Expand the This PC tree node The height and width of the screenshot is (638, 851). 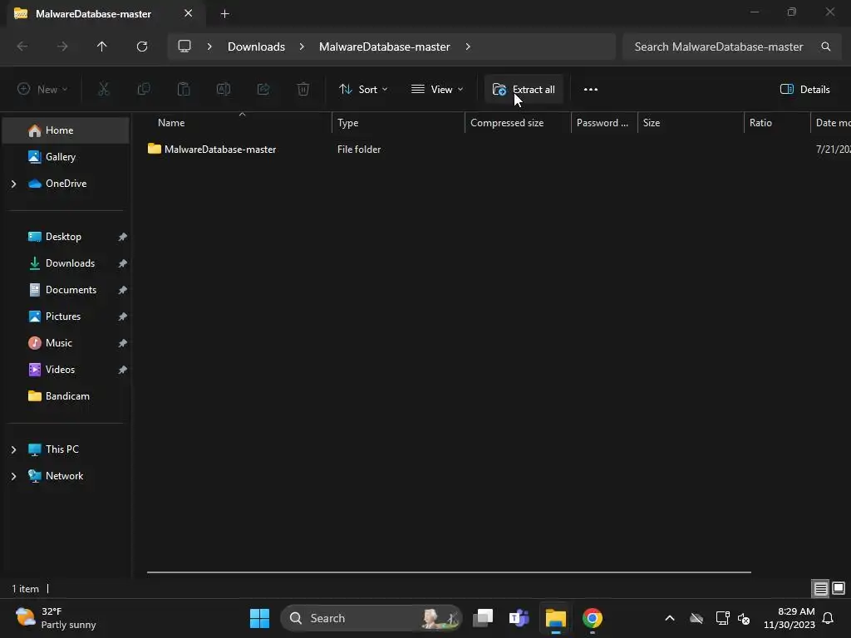tap(13, 449)
